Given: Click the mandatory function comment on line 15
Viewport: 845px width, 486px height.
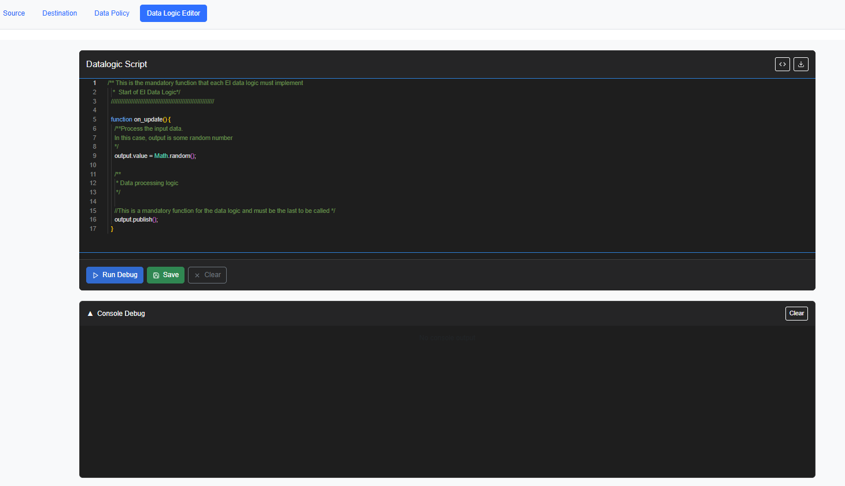Looking at the screenshot, I should (225, 211).
